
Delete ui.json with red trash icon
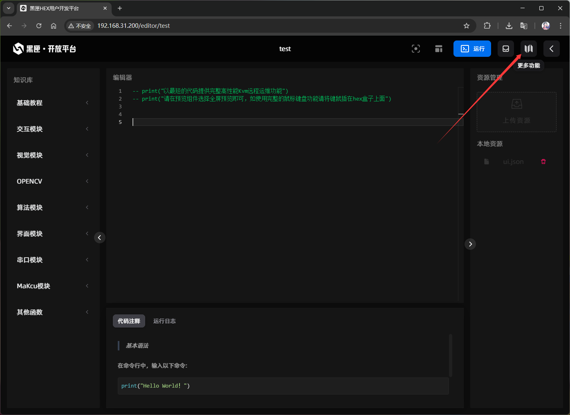click(x=543, y=162)
